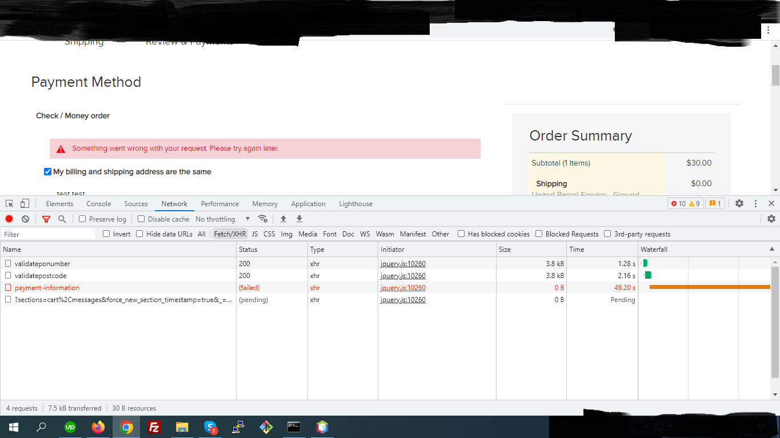Image resolution: width=780 pixels, height=438 pixels.
Task: Select the failed payment-information request
Action: pyautogui.click(x=47, y=288)
